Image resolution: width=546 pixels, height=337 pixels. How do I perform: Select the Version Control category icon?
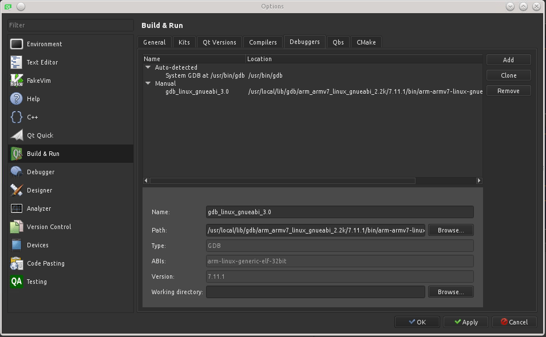[x=17, y=227]
